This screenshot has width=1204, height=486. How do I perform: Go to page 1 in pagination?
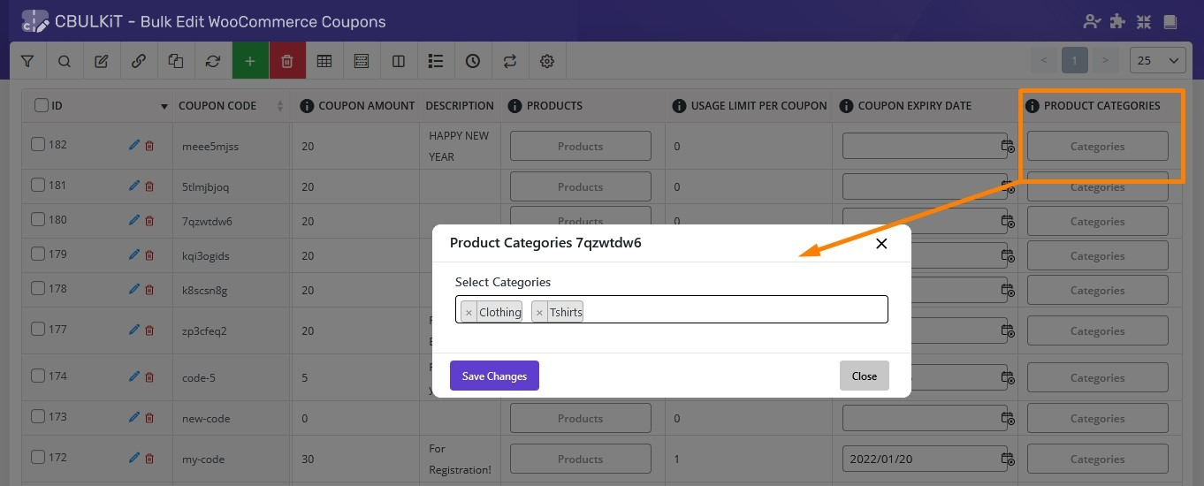coord(1074,61)
